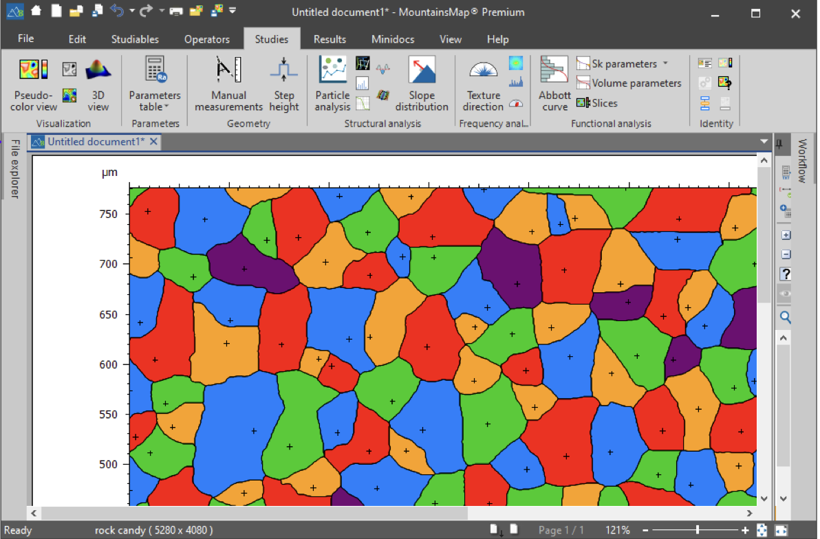Start Manual measurements
The height and width of the screenshot is (539, 820).
pos(228,82)
